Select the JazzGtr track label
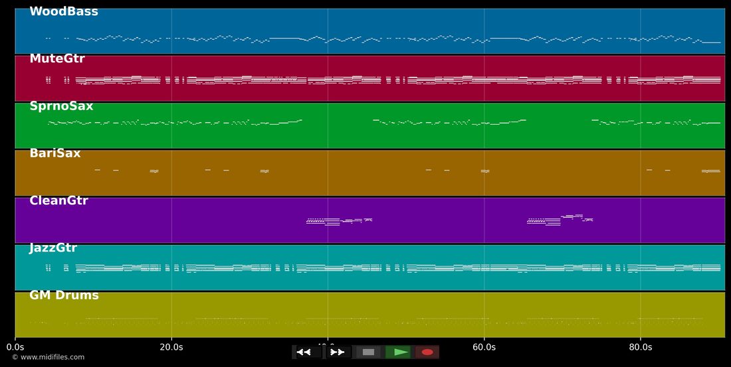The height and width of the screenshot is (367, 731). click(53, 248)
